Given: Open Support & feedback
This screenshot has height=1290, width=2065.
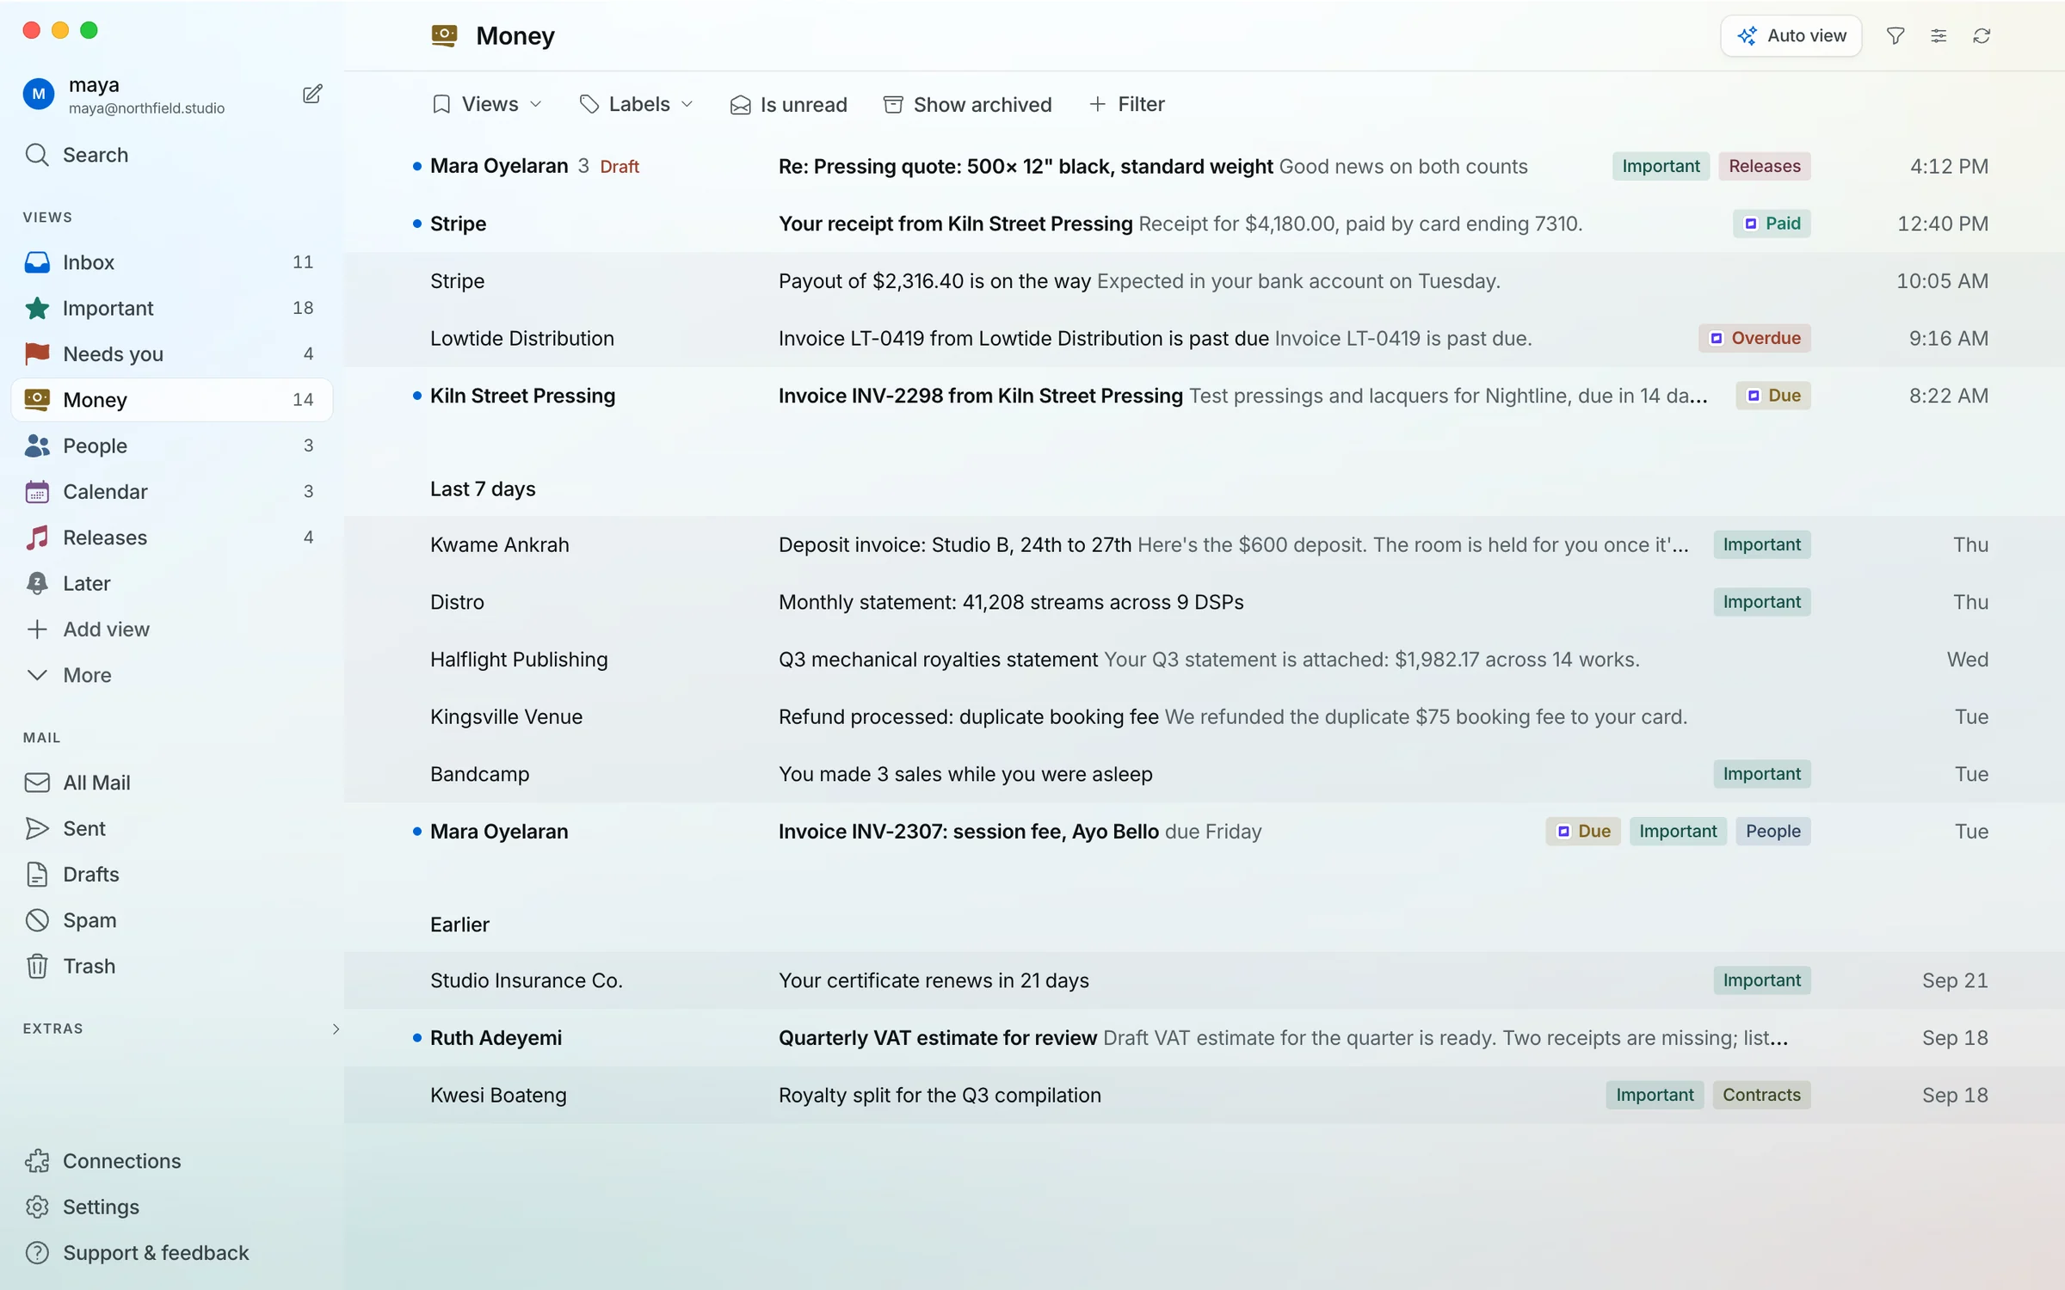Looking at the screenshot, I should coord(172,1253).
